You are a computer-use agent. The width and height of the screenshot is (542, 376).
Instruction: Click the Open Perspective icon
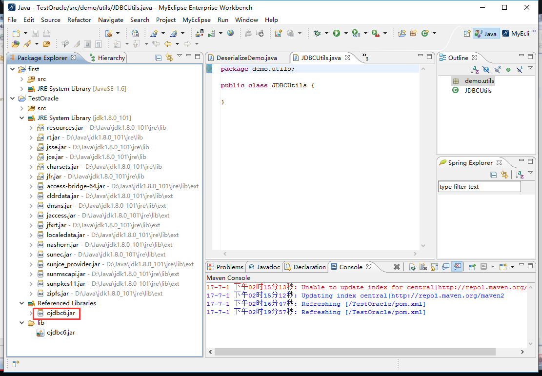coord(467,33)
